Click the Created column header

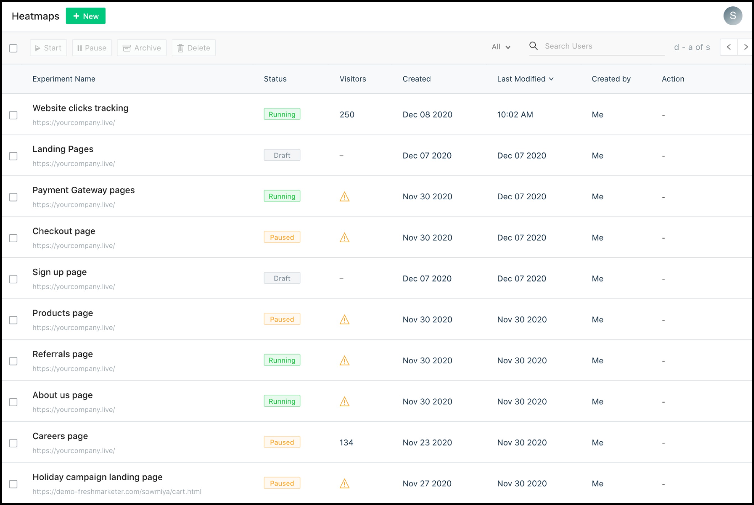(416, 79)
